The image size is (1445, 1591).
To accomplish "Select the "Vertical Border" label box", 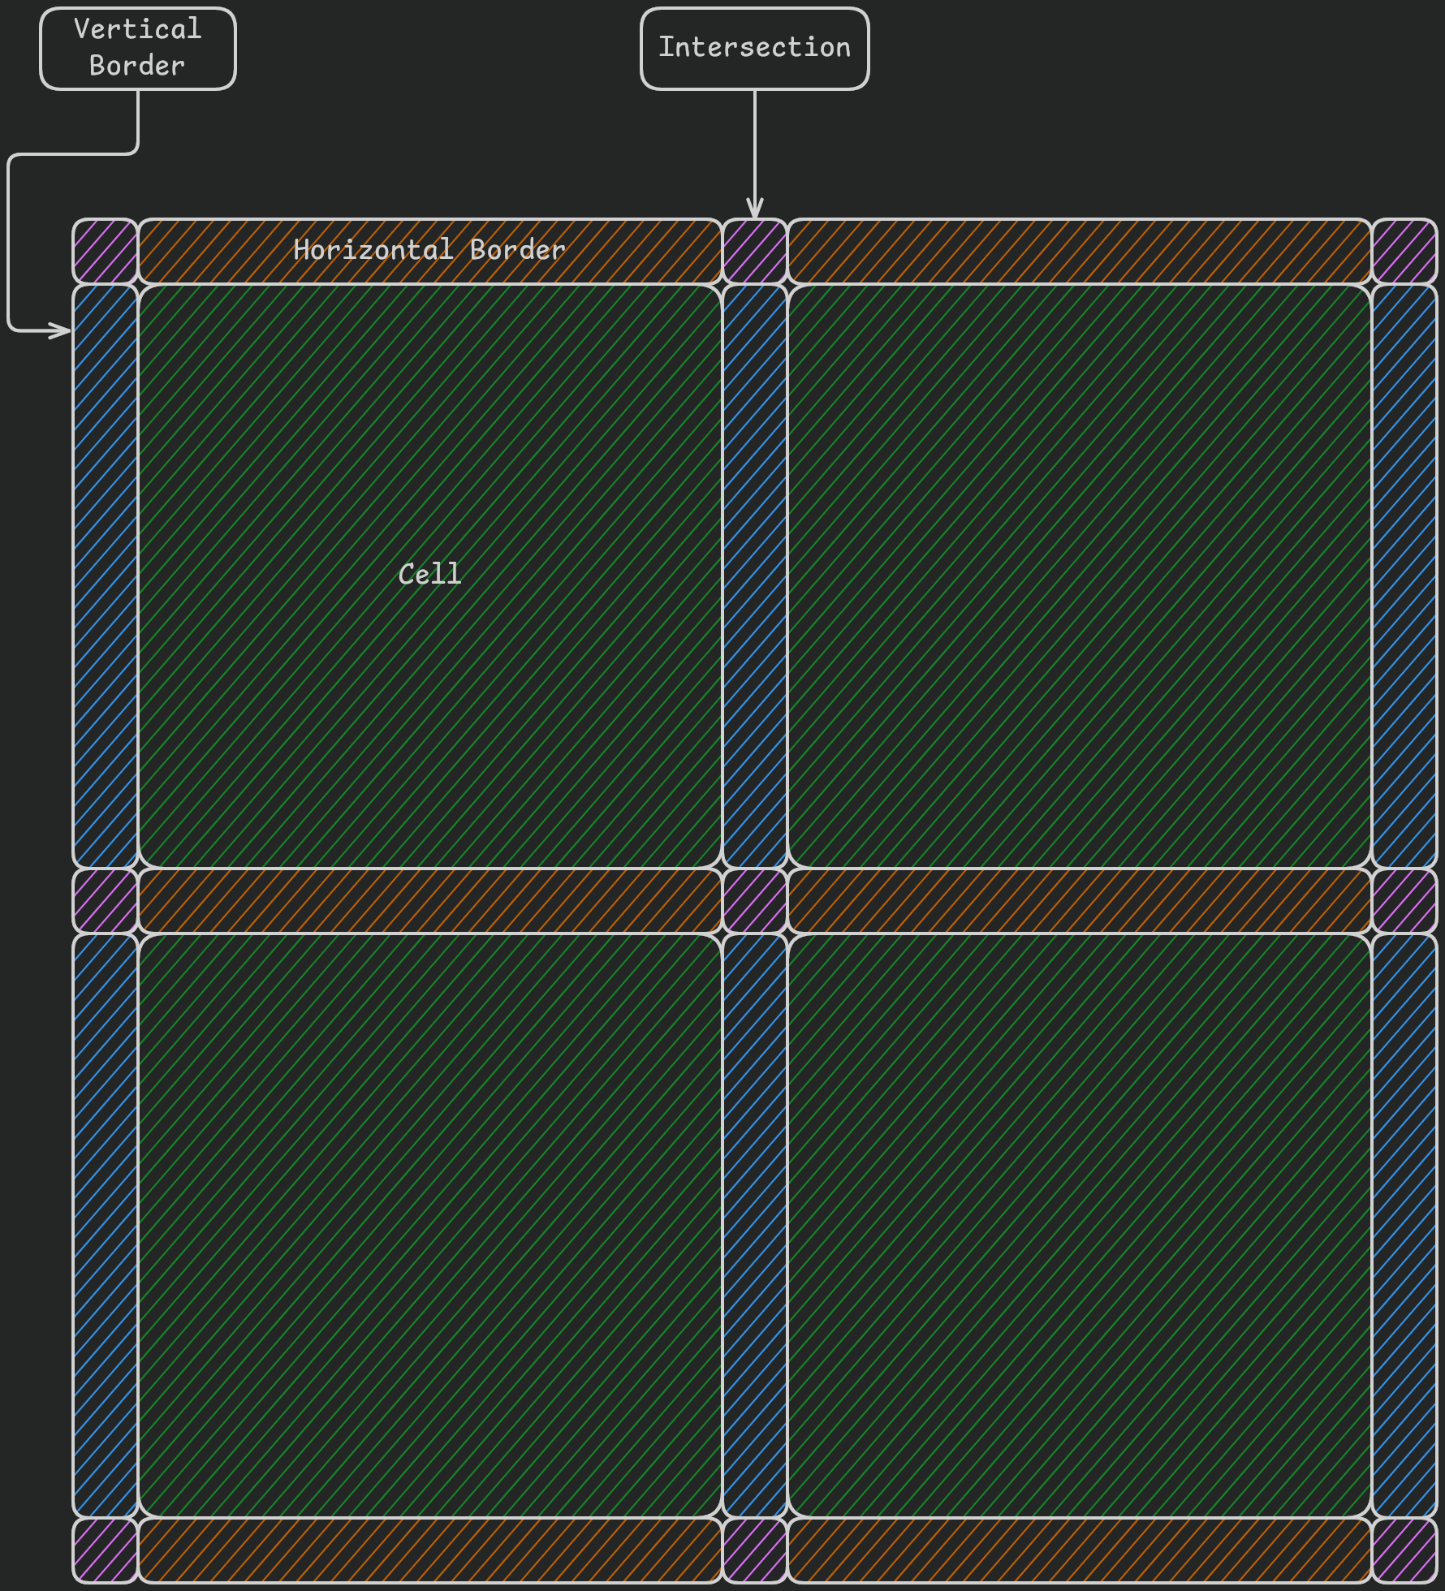I will click(x=138, y=49).
